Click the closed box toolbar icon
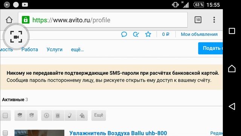This screenshot has width=241, height=136. point(32,115)
